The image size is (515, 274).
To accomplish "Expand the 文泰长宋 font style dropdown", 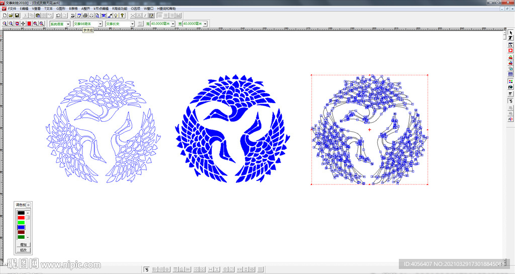I will tap(132, 24).
